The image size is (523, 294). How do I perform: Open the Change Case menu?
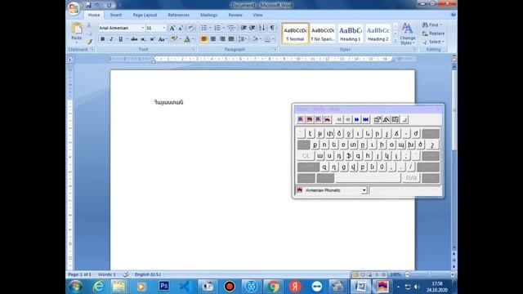(x=162, y=39)
